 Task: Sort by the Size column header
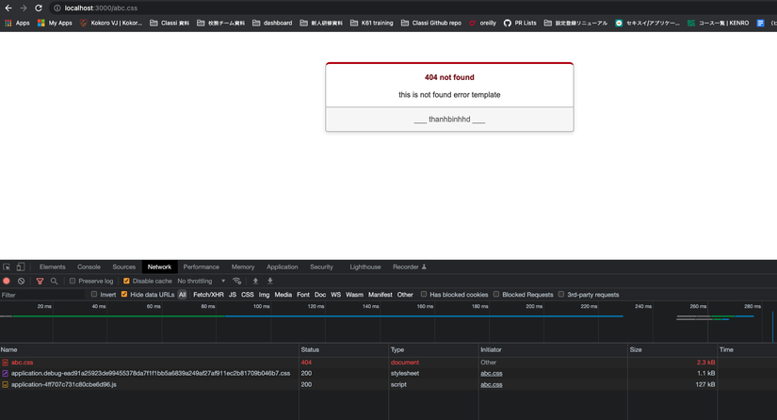coord(672,349)
